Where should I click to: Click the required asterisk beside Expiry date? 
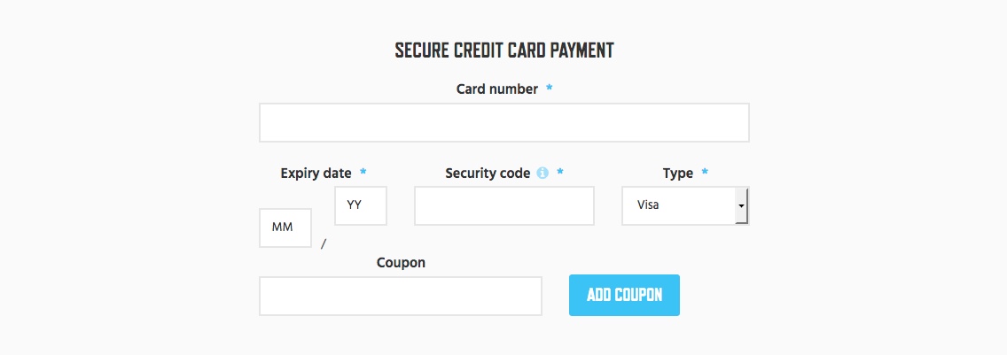pos(363,172)
